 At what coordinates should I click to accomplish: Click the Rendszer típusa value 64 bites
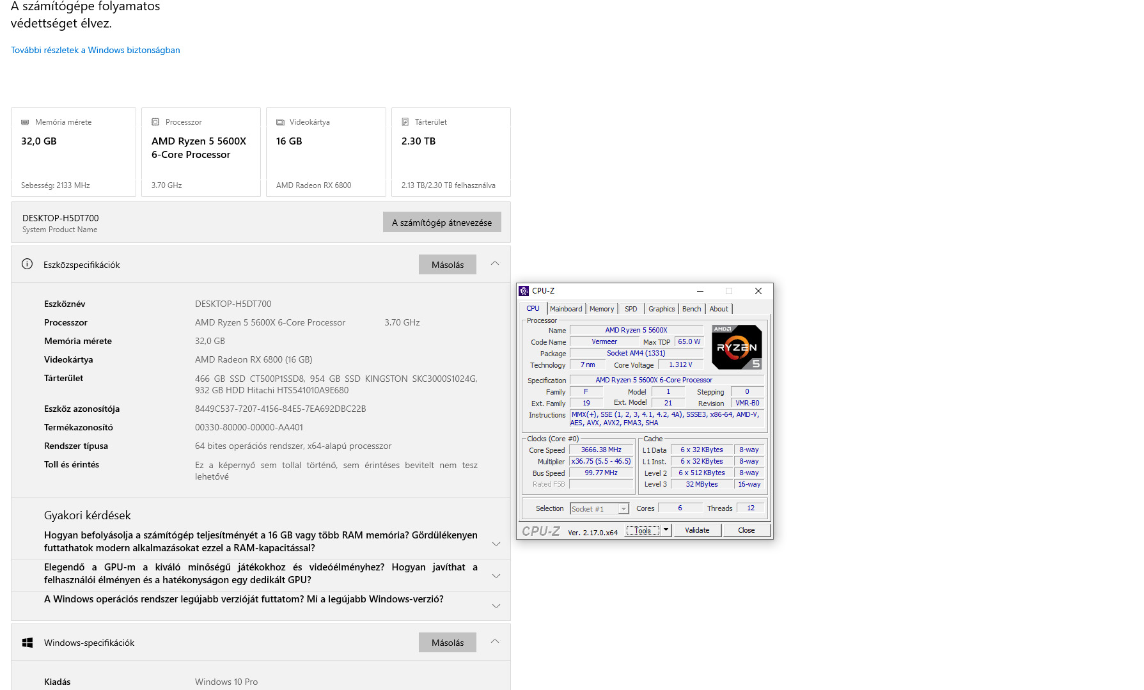[293, 446]
